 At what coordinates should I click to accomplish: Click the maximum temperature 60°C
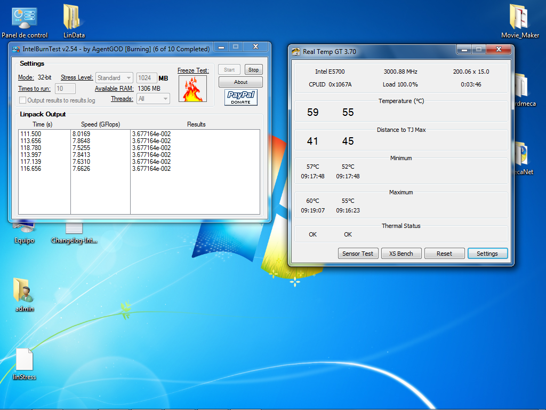(x=312, y=201)
